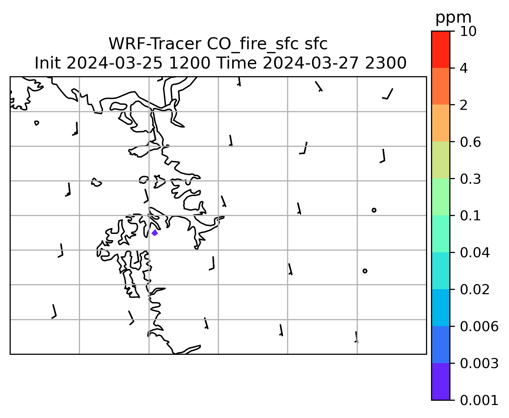Click the purple 0.001–0.003 ppm segment
The height and width of the screenshot is (418, 509).
pyautogui.click(x=440, y=381)
